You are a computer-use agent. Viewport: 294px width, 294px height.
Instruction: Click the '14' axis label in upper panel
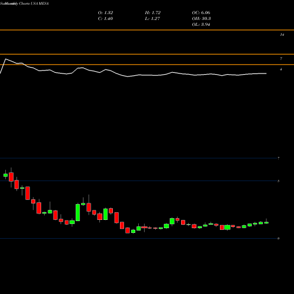tap(282, 35)
